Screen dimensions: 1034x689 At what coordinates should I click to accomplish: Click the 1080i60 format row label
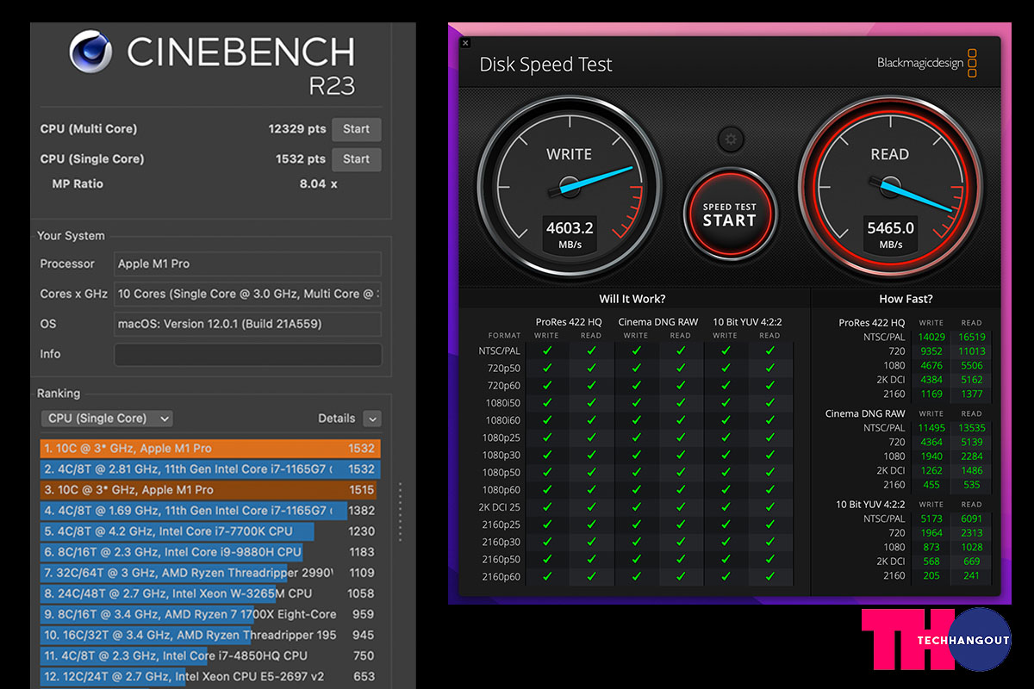tap(501, 420)
